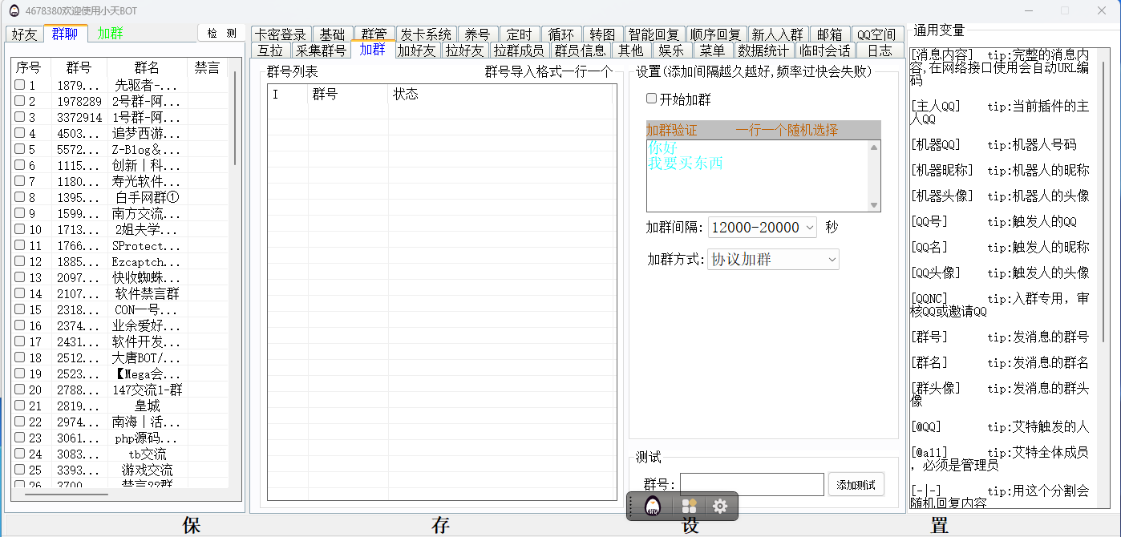
Task: Open the four-squares apps icon in floating toolbar
Action: click(689, 507)
